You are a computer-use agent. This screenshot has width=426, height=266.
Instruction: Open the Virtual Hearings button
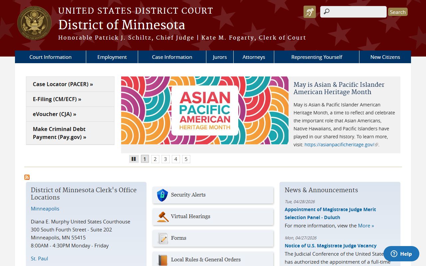coord(213,216)
